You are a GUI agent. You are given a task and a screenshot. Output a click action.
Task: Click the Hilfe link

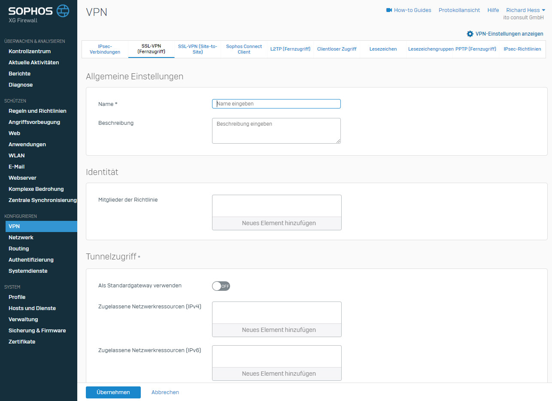493,10
